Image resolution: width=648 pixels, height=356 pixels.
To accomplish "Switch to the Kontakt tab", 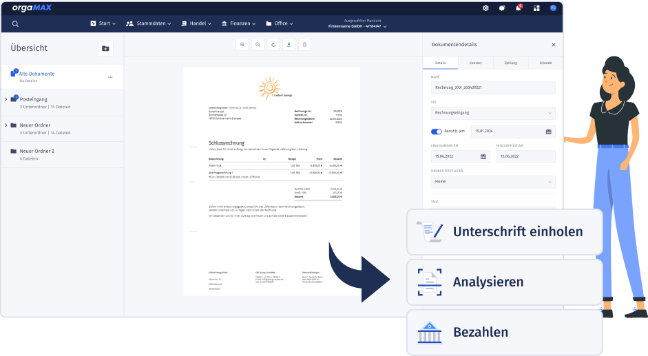I will click(x=475, y=63).
